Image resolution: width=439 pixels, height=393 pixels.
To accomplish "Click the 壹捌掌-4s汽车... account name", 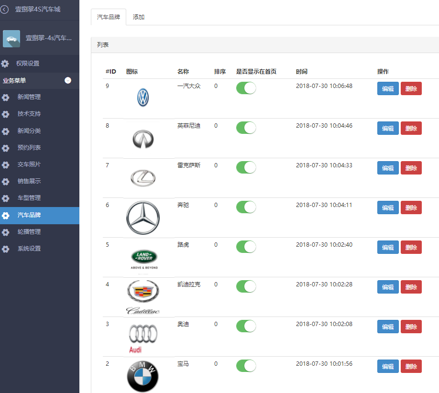I will pos(49,38).
